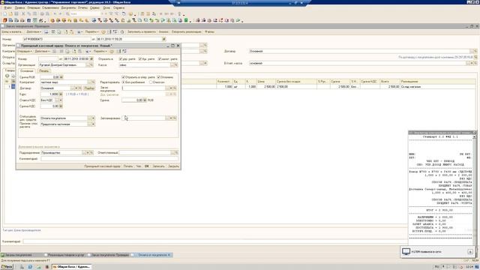Expand the Договор dropdown in the dialog
The height and width of the screenshot is (270, 480).
point(76,88)
